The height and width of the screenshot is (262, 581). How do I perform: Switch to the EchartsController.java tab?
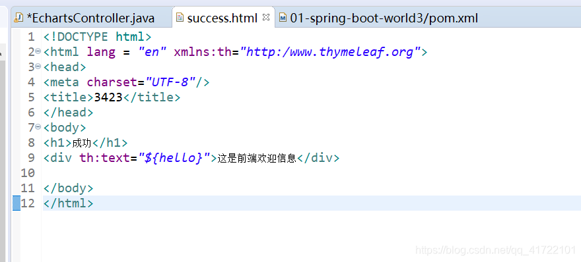(91, 18)
